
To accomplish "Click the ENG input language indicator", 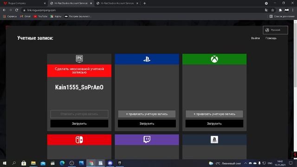I will pyautogui.click(x=270, y=163).
